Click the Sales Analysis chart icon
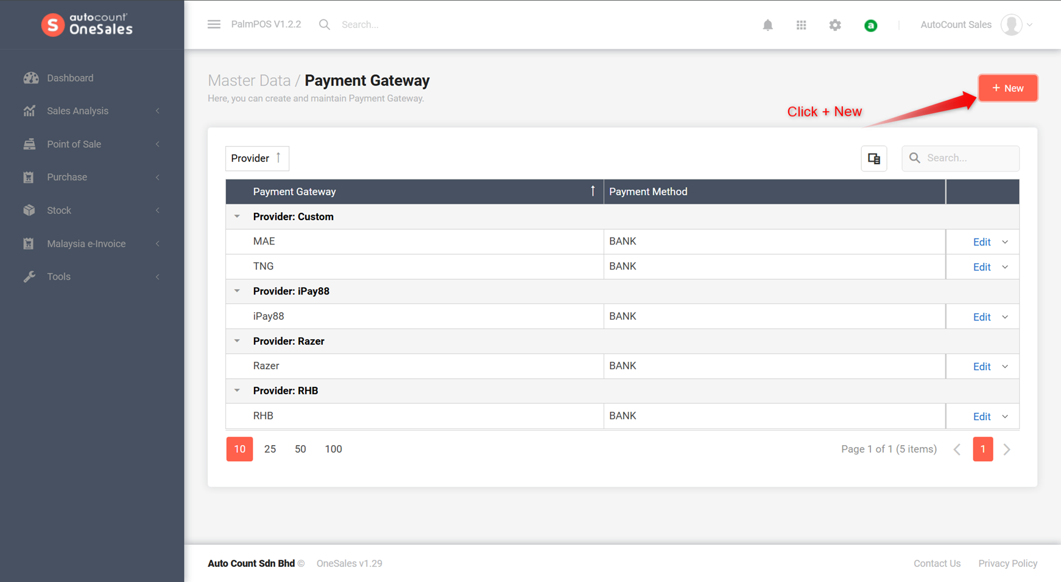The width and height of the screenshot is (1061, 582). click(x=29, y=111)
